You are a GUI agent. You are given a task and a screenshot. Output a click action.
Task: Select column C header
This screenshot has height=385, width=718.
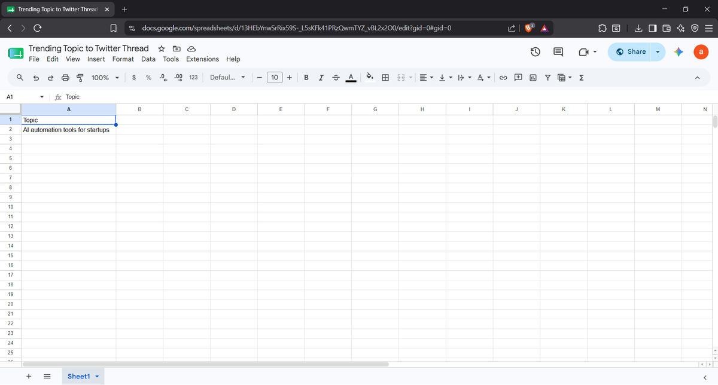click(x=187, y=109)
